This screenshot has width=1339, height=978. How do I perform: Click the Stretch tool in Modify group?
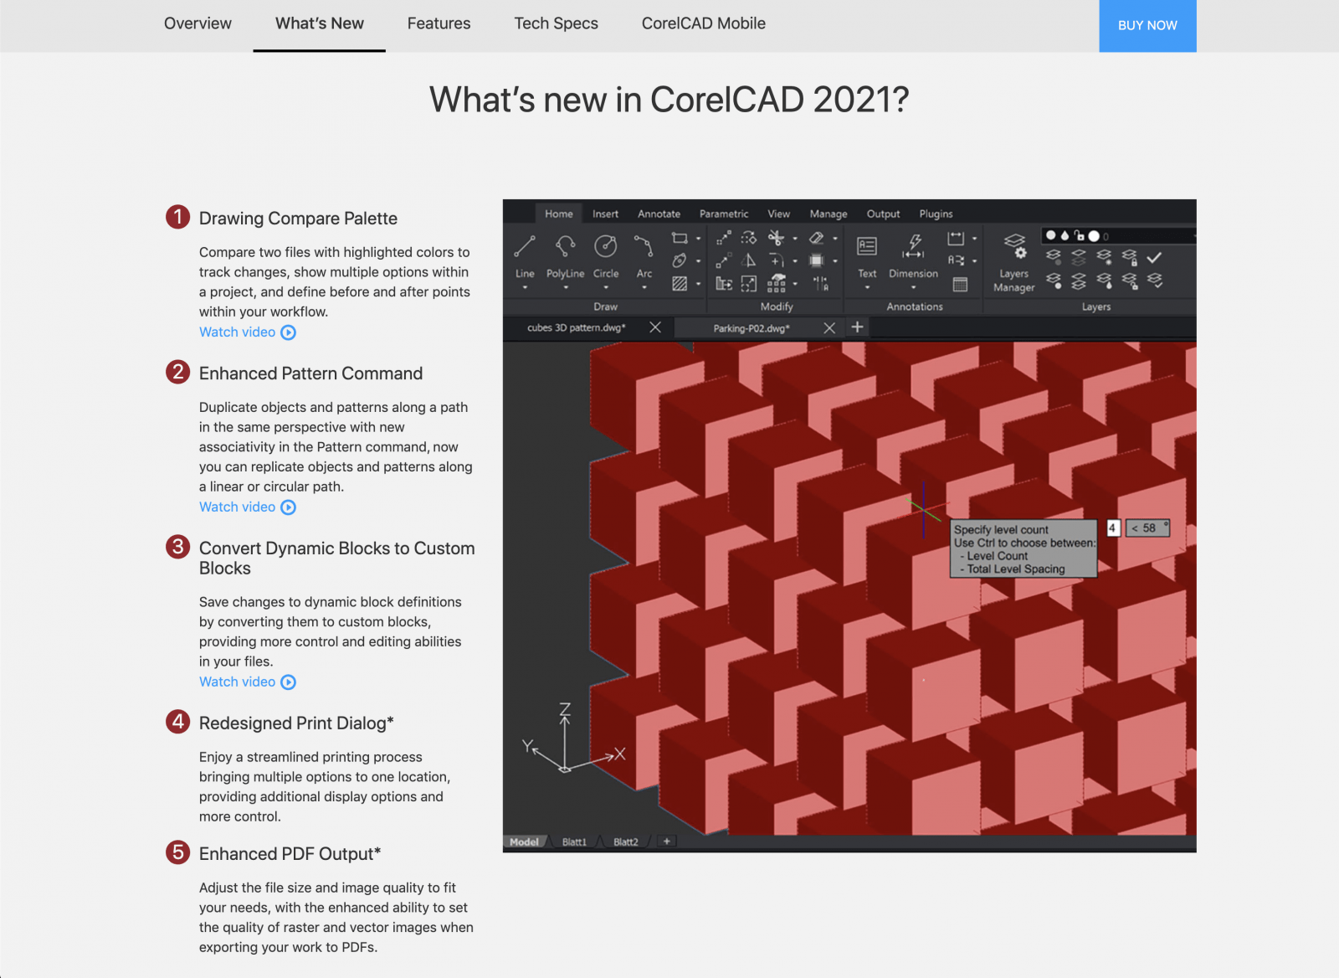(x=724, y=283)
